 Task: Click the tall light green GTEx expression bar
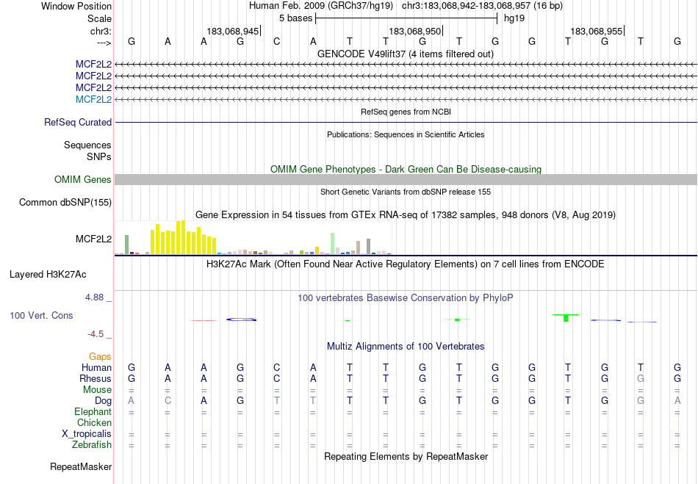[x=333, y=243]
